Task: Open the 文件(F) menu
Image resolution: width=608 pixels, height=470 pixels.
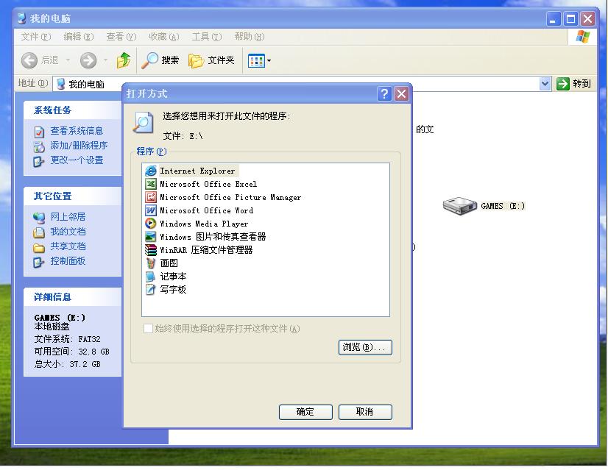Action: [x=35, y=37]
